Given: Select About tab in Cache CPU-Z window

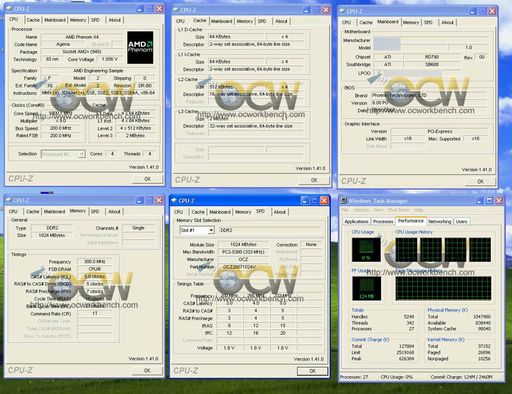Looking at the screenshot, I should click(x=281, y=21).
